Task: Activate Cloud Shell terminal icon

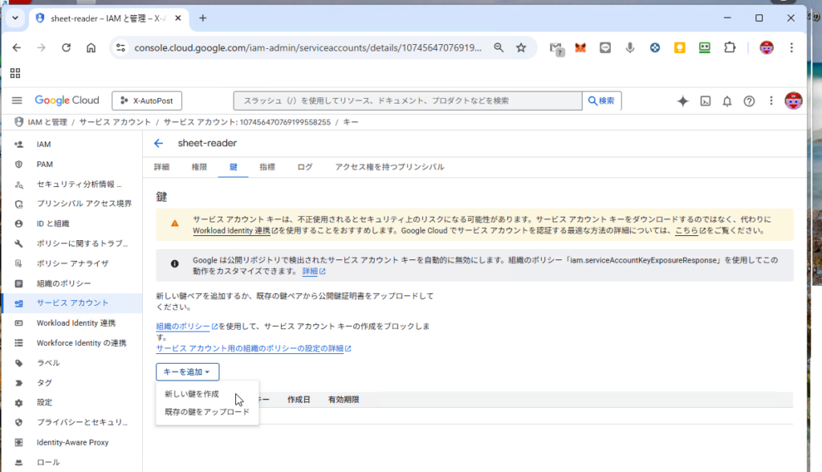Action: pyautogui.click(x=705, y=100)
